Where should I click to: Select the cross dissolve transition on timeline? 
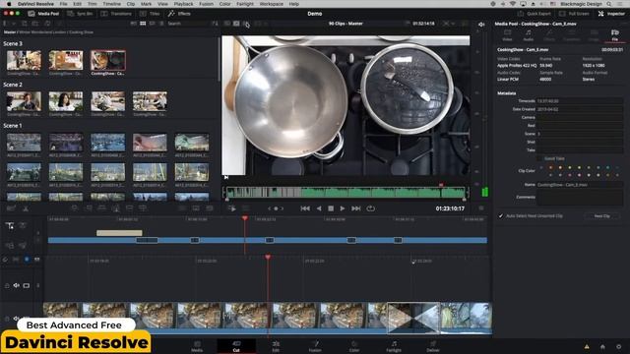click(413, 318)
